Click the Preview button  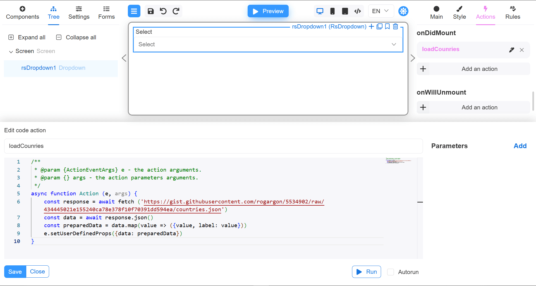268,11
